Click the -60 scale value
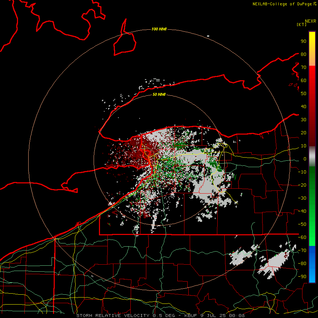318x318 pixels. tap(302, 237)
